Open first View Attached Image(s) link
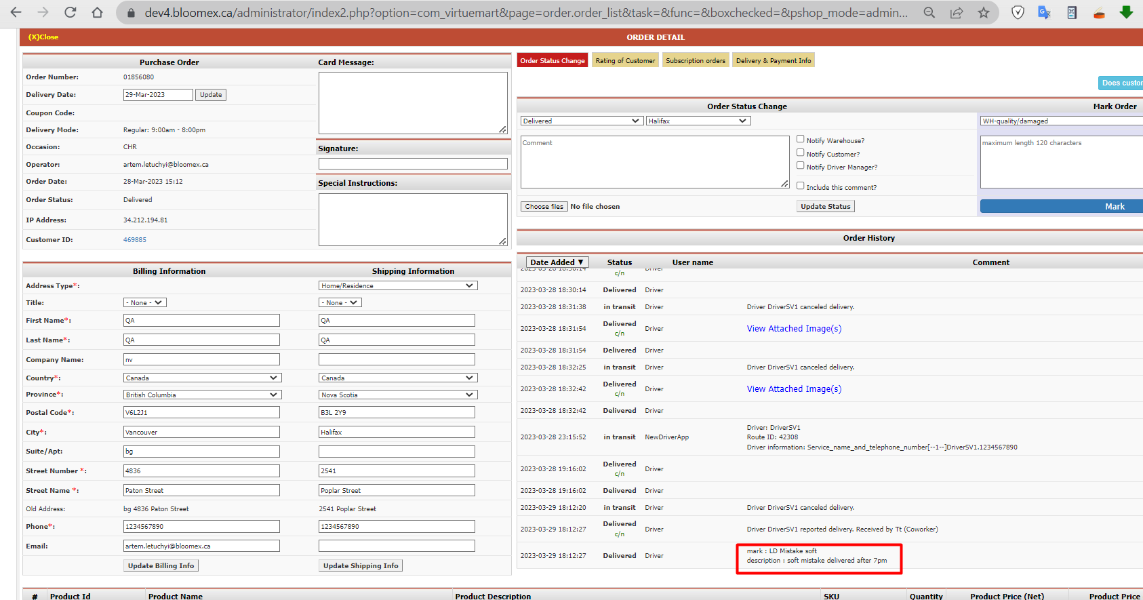This screenshot has width=1143, height=600. tap(794, 329)
